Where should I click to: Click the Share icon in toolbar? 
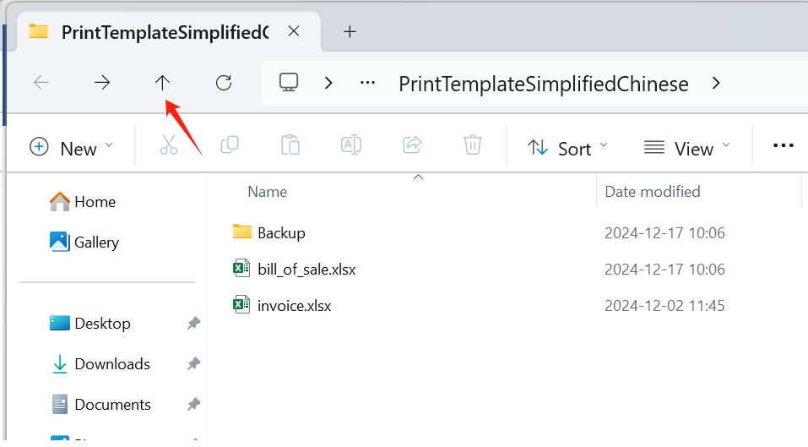(x=412, y=145)
